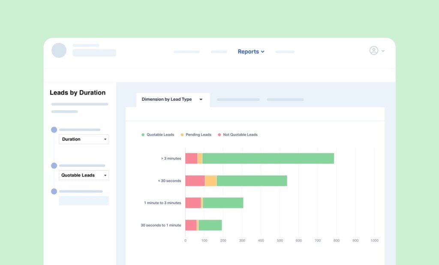Click the third step circle in sidebar

coord(54,191)
